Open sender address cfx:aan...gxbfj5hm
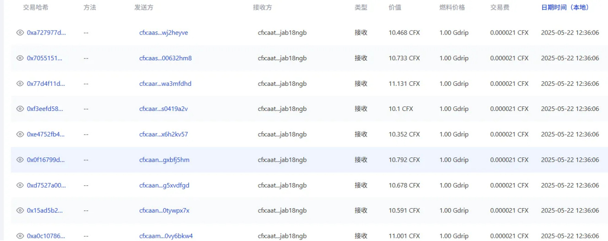 tap(164, 160)
